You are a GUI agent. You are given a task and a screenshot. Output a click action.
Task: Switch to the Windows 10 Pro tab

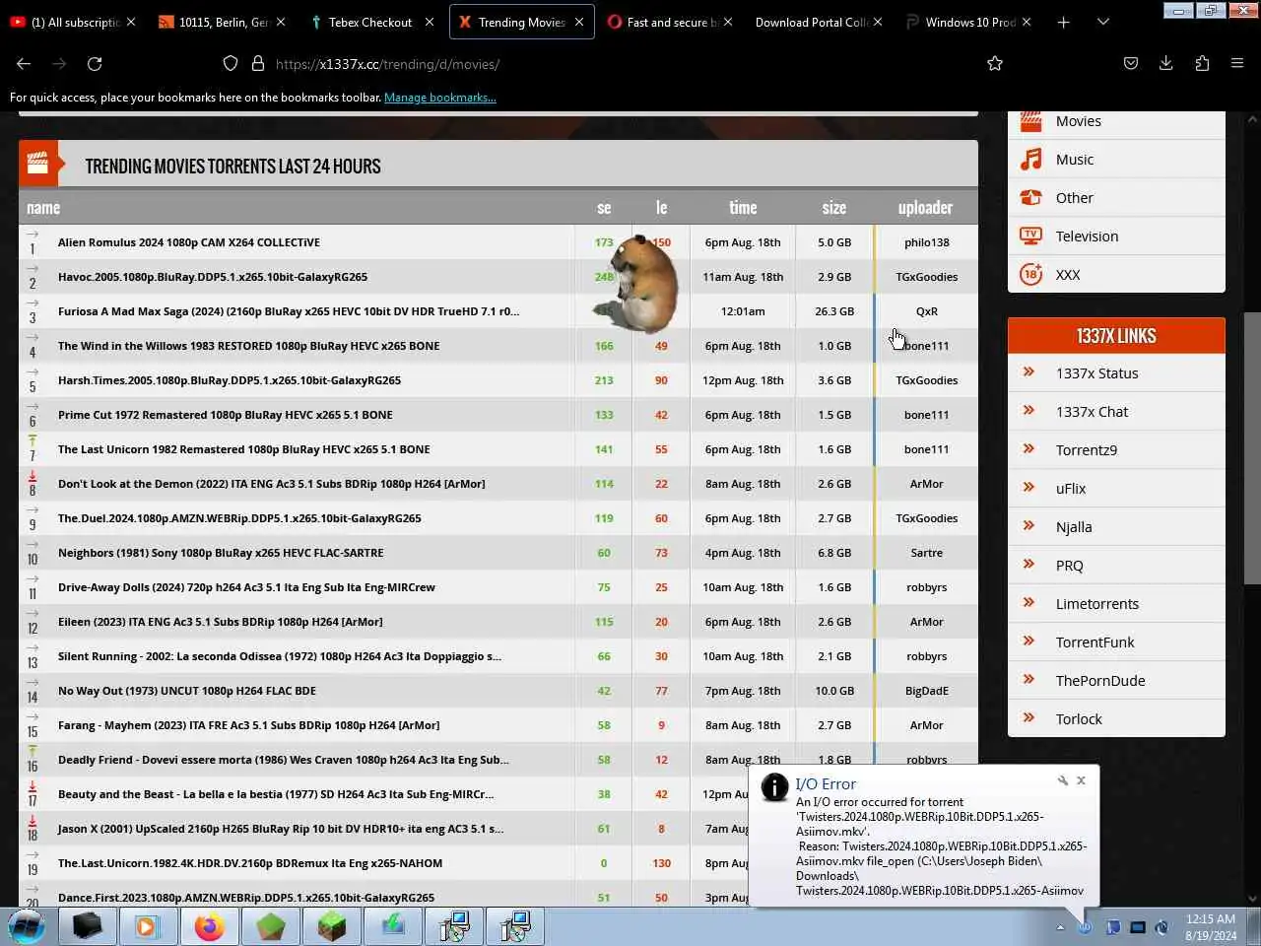tap(968, 22)
